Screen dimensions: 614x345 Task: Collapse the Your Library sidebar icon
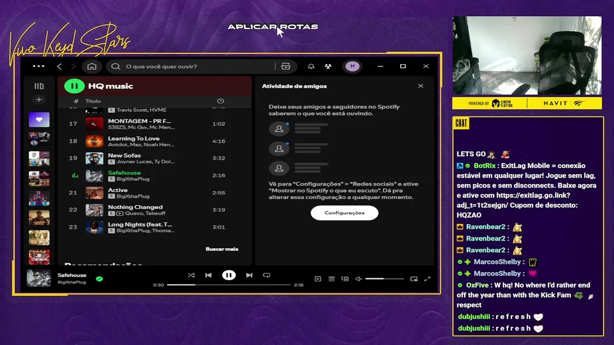click(x=39, y=86)
